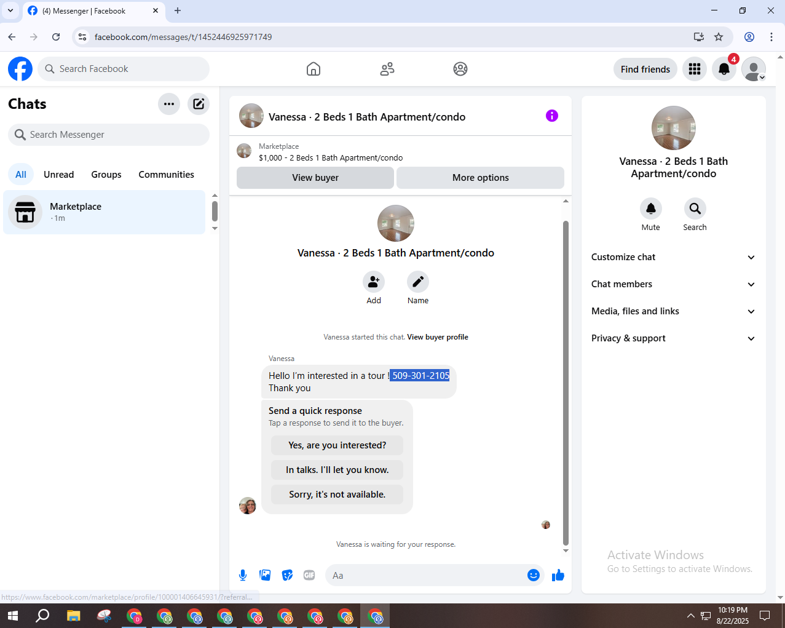Viewport: 785px width, 628px height.
Task: Click apartment thumbnail in right info panel
Action: point(674,128)
